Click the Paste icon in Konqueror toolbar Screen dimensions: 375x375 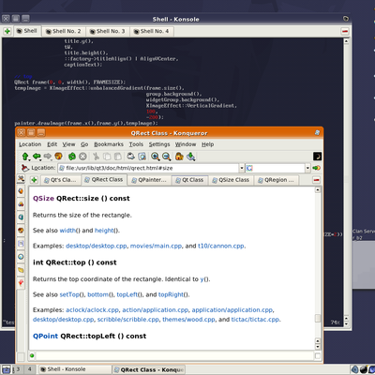[x=118, y=157]
